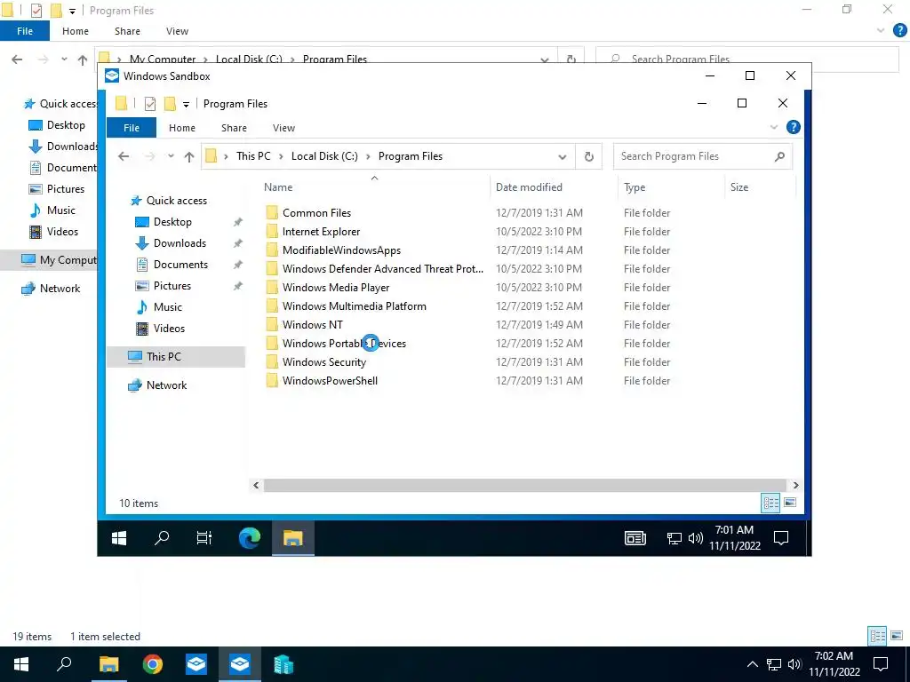Launch Microsoft Edge in Sandbox taskbar
The image size is (910, 682).
(250, 538)
